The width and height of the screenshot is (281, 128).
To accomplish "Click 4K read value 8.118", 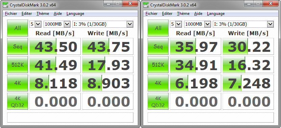I will pos(55,83).
